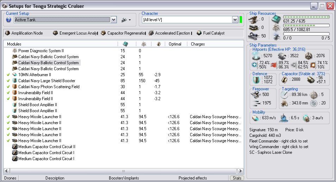Click the calibration icon showing 50
The image size is (336, 182).
(x=253, y=36)
